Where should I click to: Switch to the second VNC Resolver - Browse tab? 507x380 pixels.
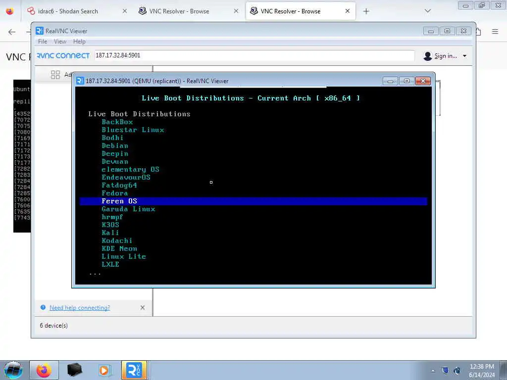[179, 11]
